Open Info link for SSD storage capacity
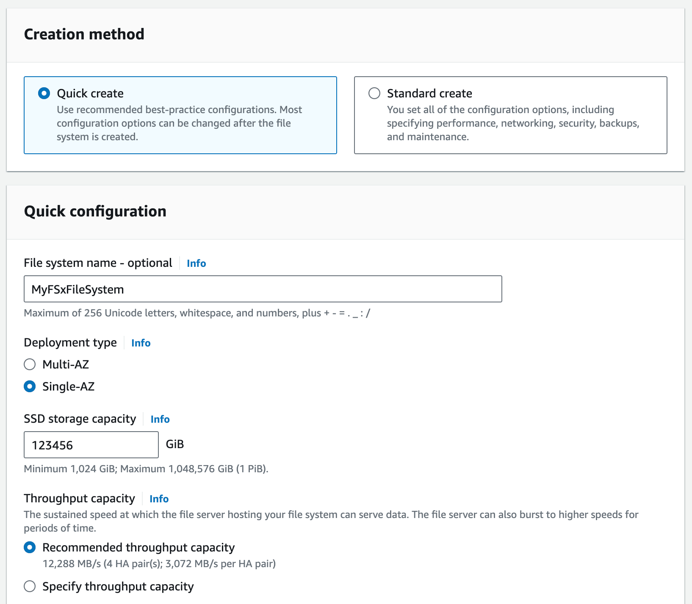The width and height of the screenshot is (692, 604). coord(160,419)
